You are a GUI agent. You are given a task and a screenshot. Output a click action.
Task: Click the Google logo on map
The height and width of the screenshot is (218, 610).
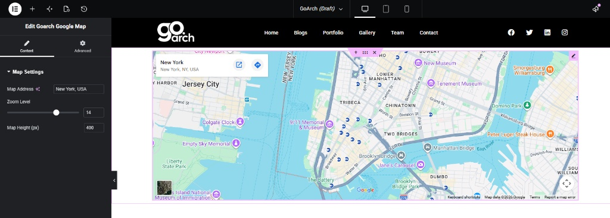point(365,189)
